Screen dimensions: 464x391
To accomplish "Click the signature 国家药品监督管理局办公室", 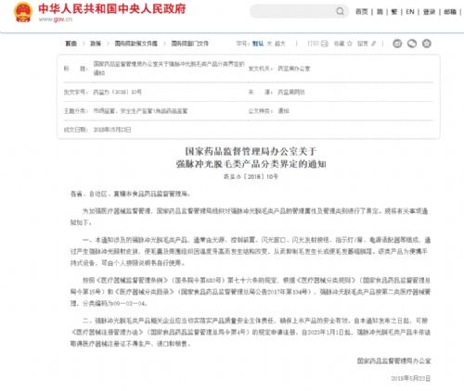I will pos(393,361).
